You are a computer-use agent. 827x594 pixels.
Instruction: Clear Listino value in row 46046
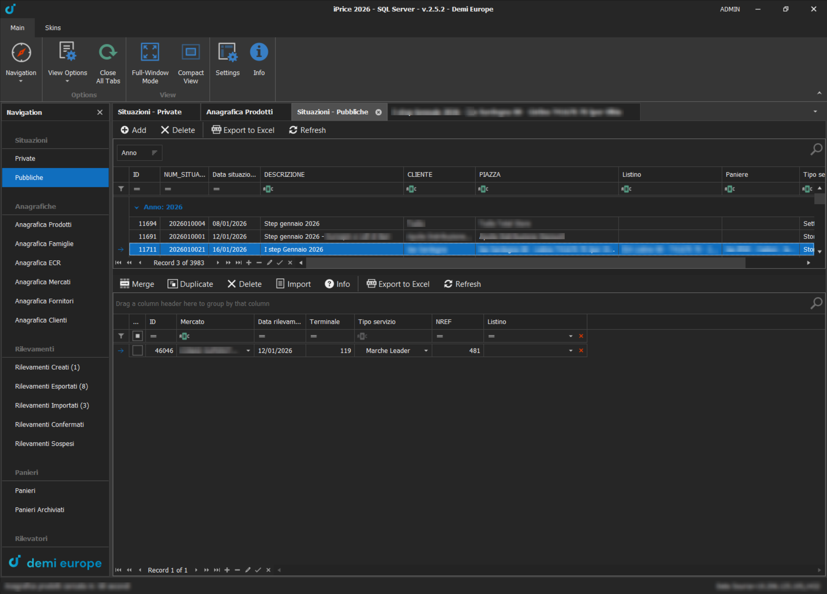point(581,351)
